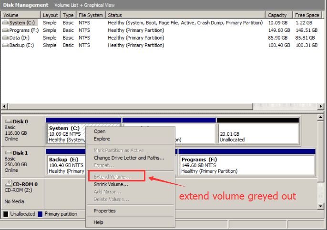Click the blue Primary partition legend swatch
Viewport: 327px width, 230px height.
pyautogui.click(x=40, y=214)
